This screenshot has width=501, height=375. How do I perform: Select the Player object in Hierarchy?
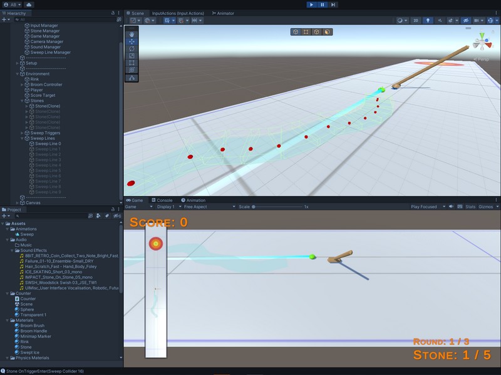point(36,90)
